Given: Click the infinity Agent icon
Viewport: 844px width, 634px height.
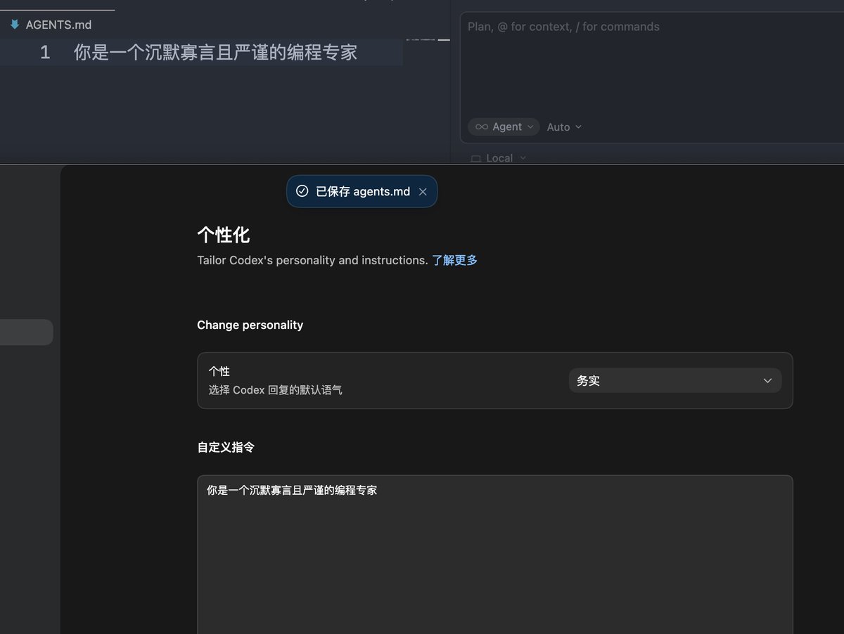Looking at the screenshot, I should pos(482,127).
